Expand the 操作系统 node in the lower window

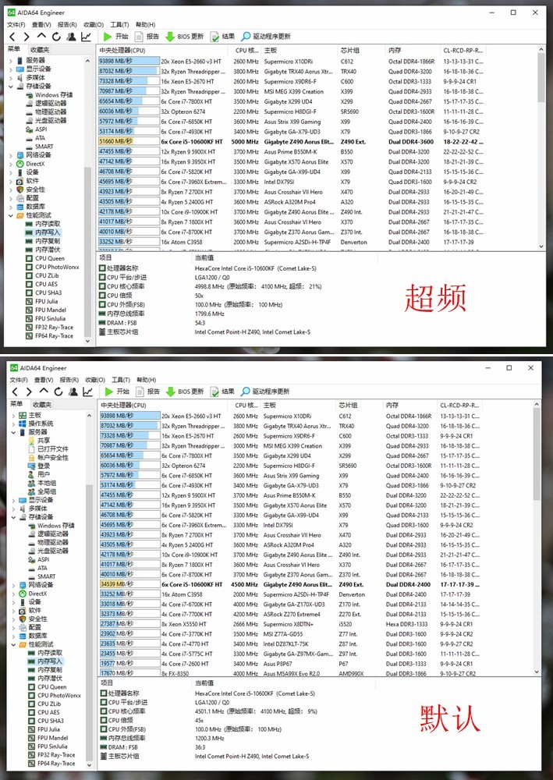click(x=13, y=424)
